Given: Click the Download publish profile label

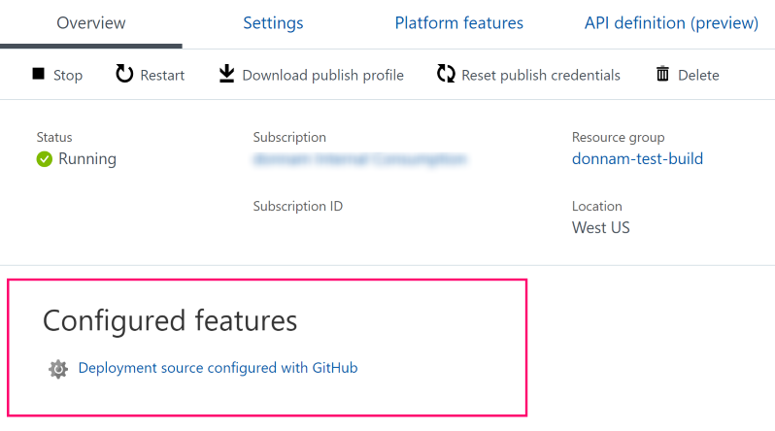Looking at the screenshot, I should click(322, 75).
